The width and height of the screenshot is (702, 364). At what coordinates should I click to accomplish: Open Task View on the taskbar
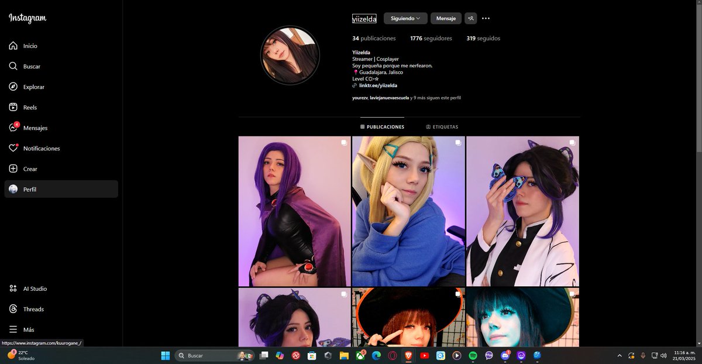[264, 355]
